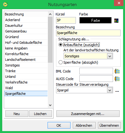Select Spargelfläche in the list
125x133 pixels.
coord(26,94)
